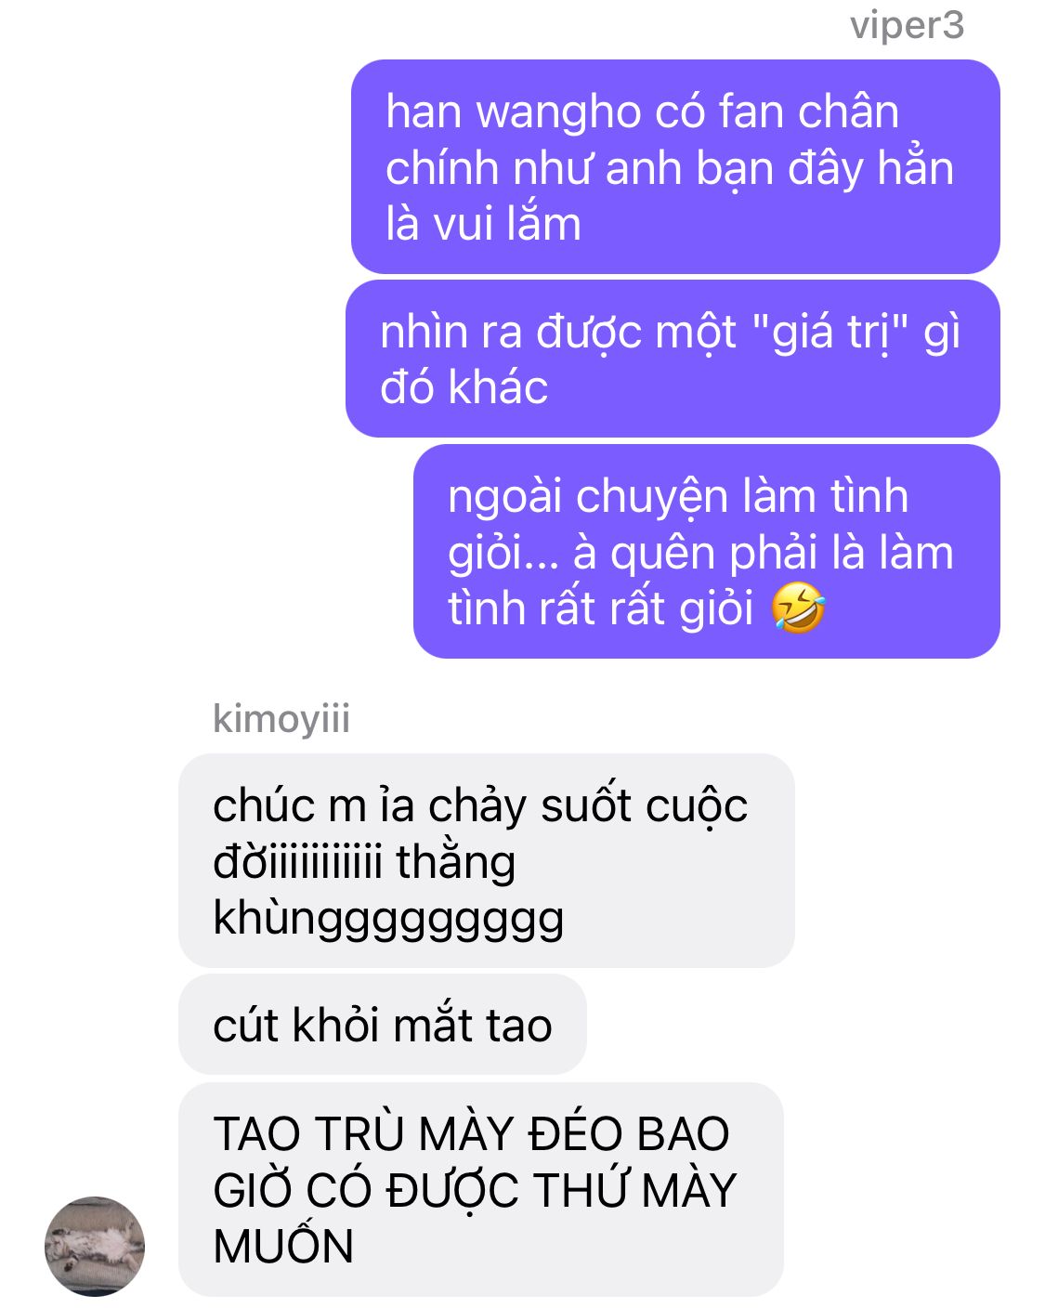Select the message starting with "han wangho có fan"
This screenshot has height=1308, width=1045.
tap(675, 166)
